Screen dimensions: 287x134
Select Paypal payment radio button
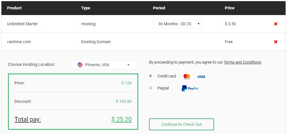point(150,88)
